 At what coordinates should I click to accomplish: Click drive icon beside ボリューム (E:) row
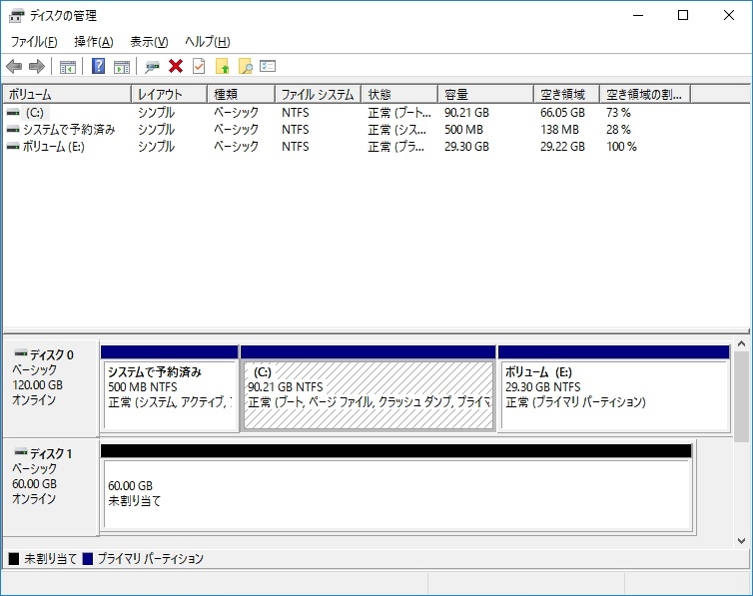13,146
